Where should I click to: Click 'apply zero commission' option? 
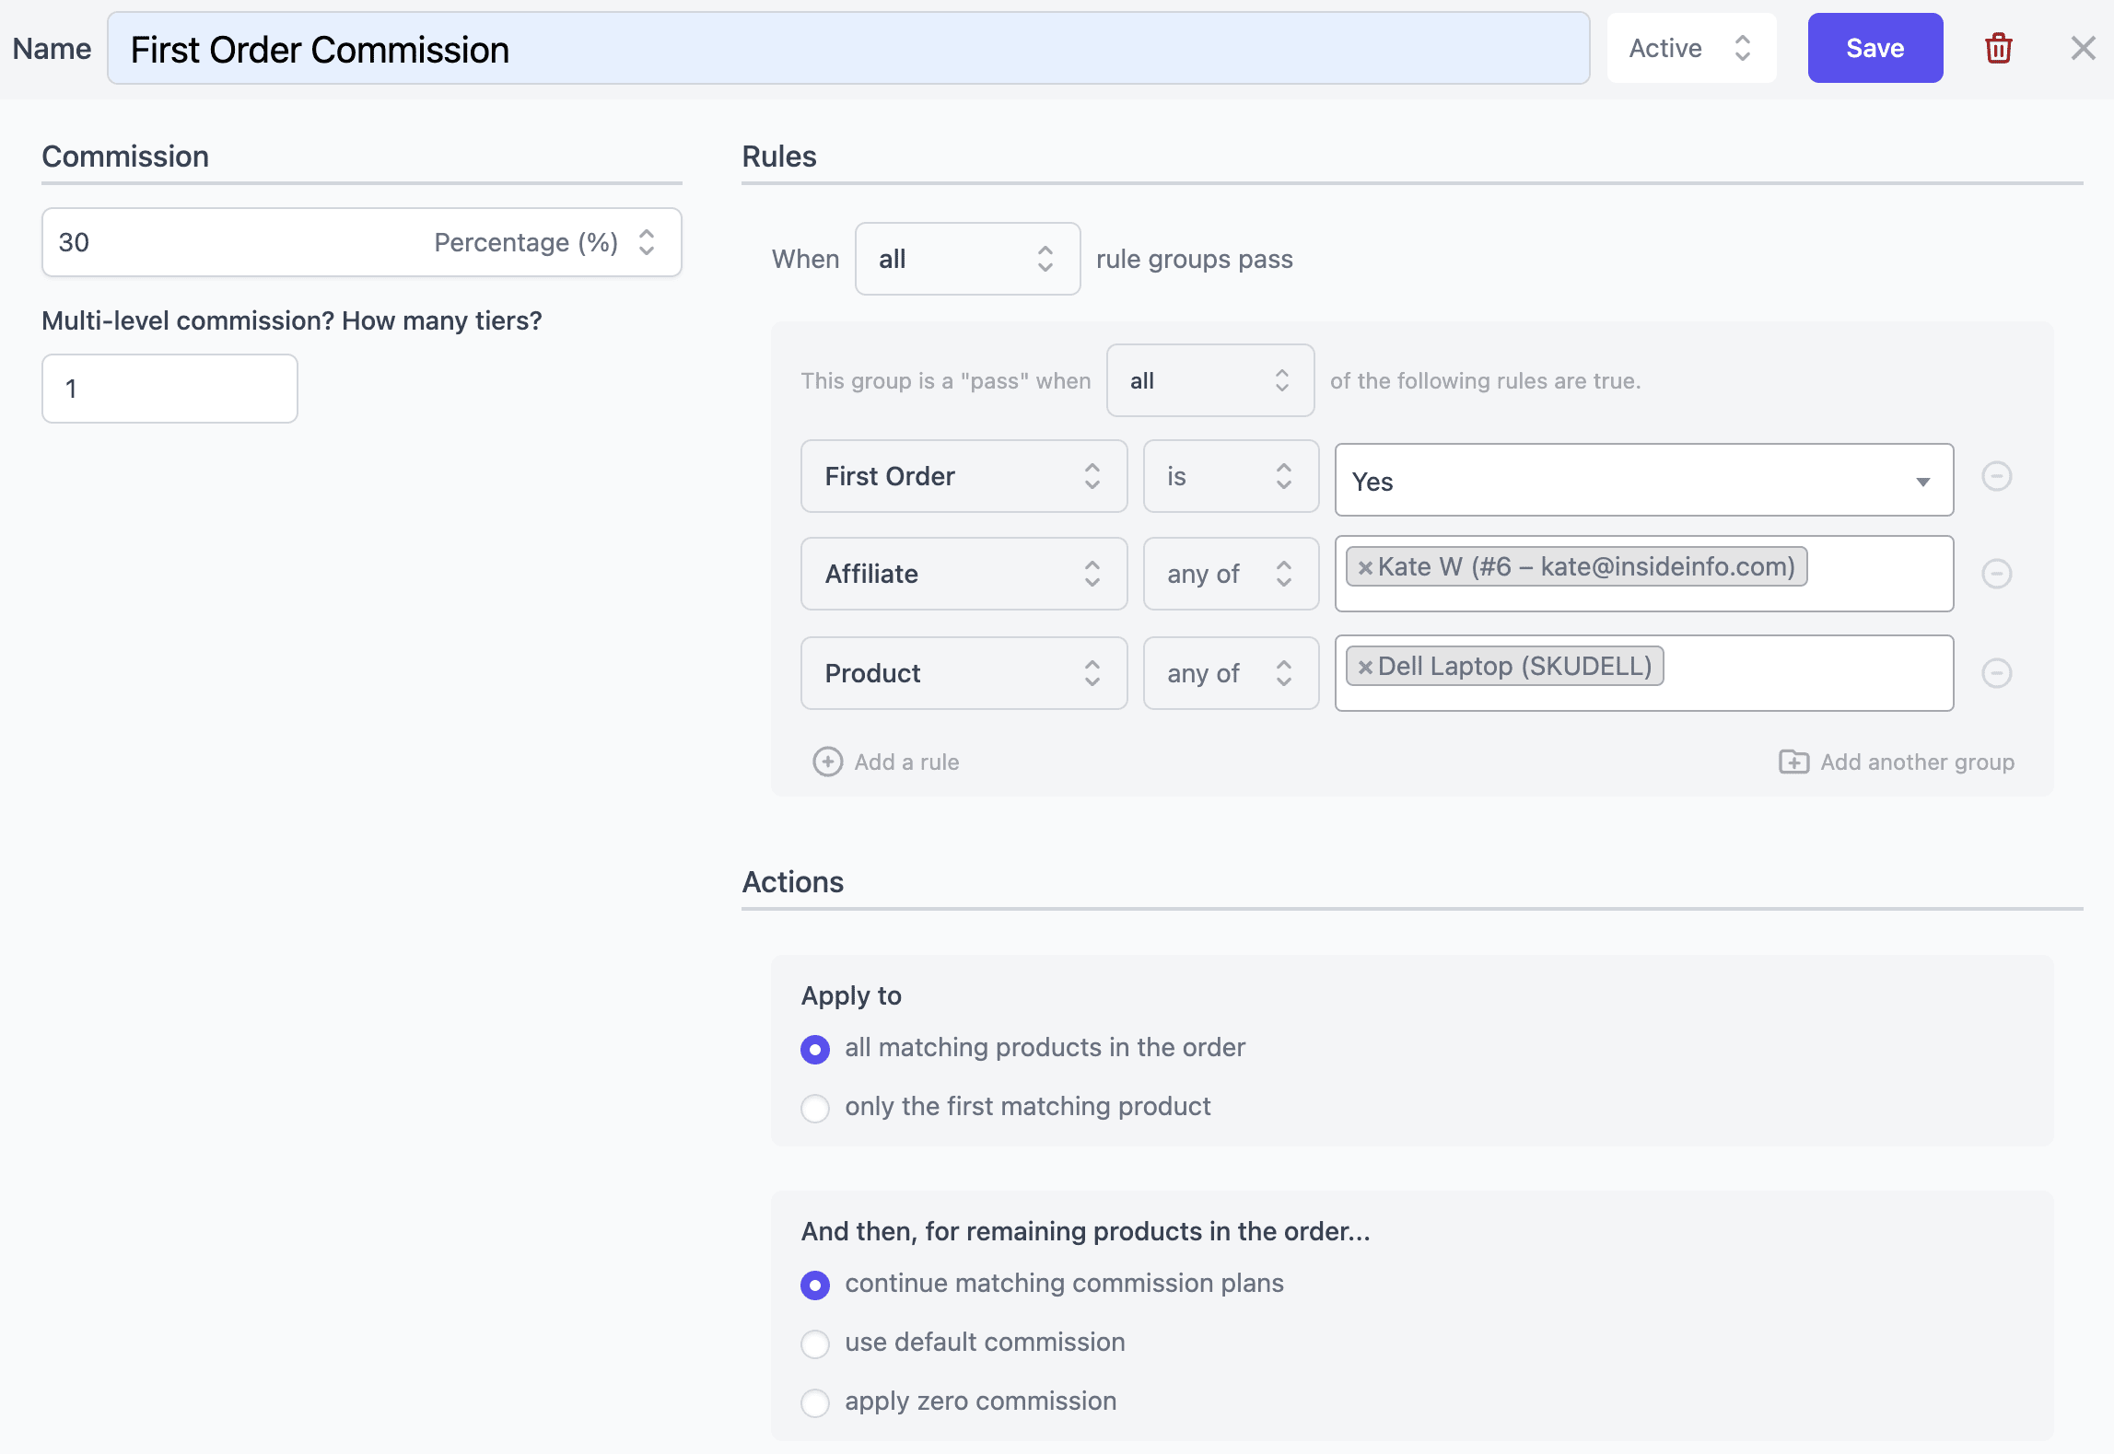(x=816, y=1400)
